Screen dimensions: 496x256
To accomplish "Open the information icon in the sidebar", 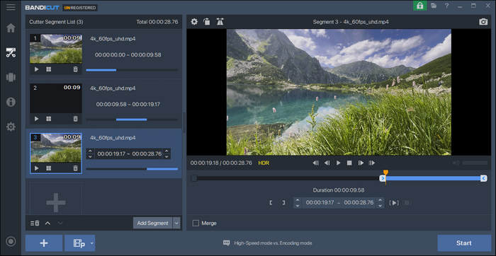I will pos(11,102).
